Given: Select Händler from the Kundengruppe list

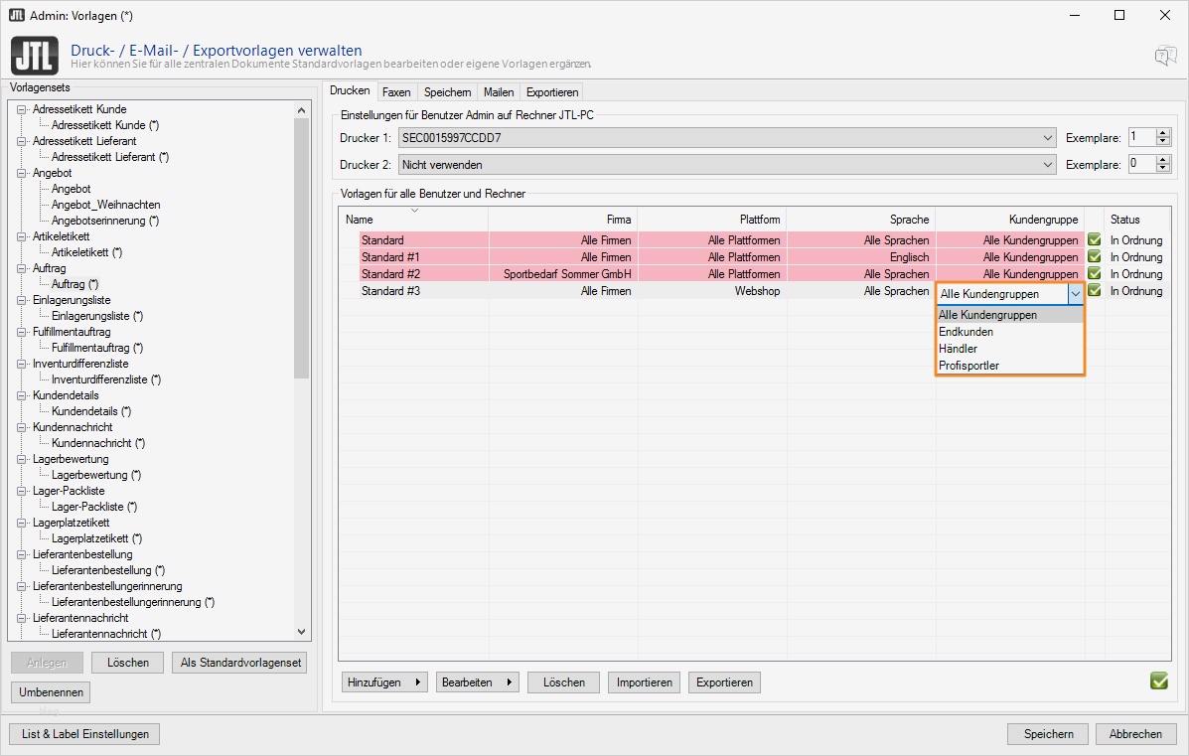Looking at the screenshot, I should [x=958, y=349].
